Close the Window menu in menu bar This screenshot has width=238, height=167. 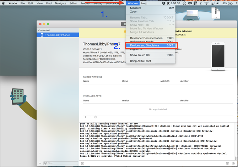coord(132,3)
